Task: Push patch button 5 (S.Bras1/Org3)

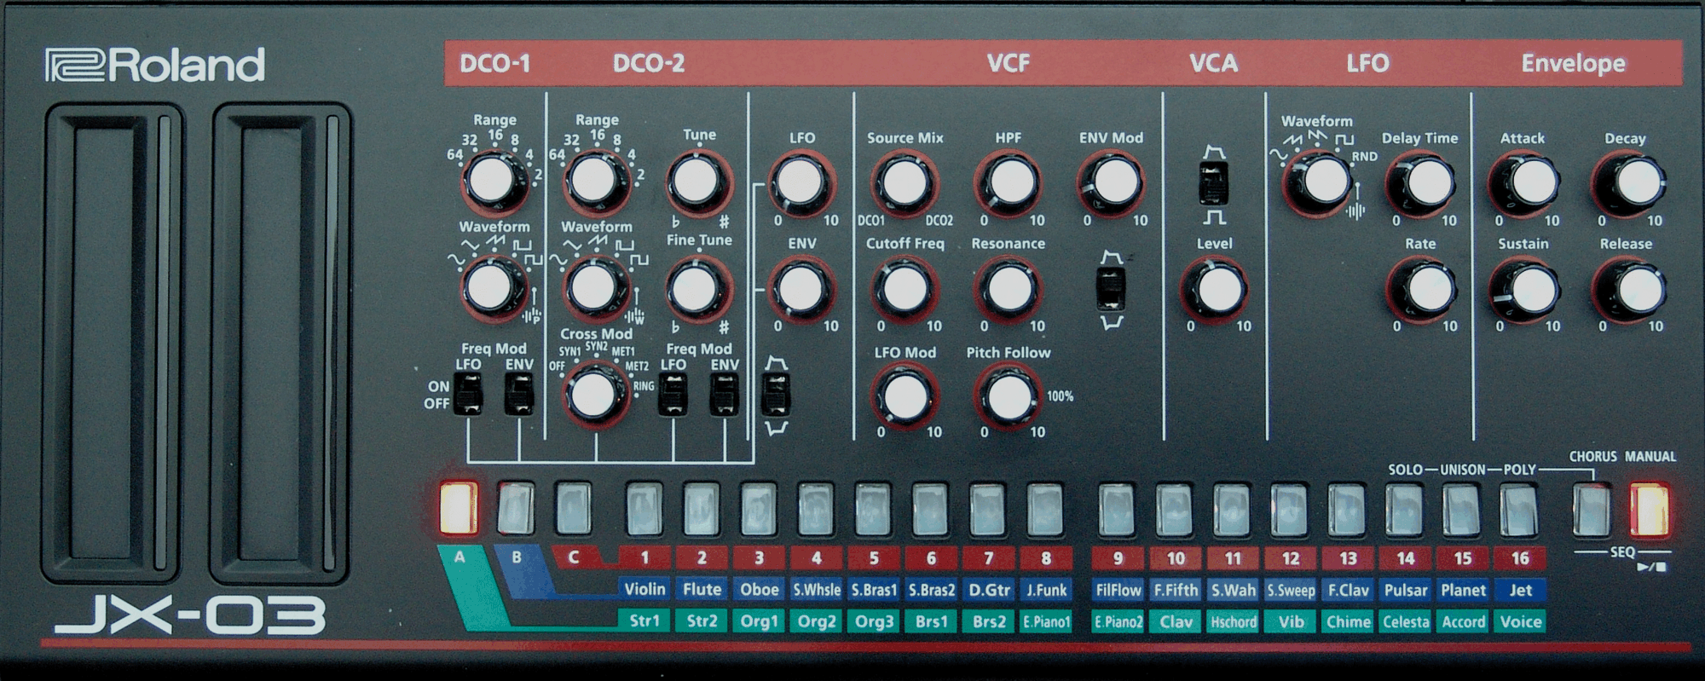Action: (x=873, y=509)
